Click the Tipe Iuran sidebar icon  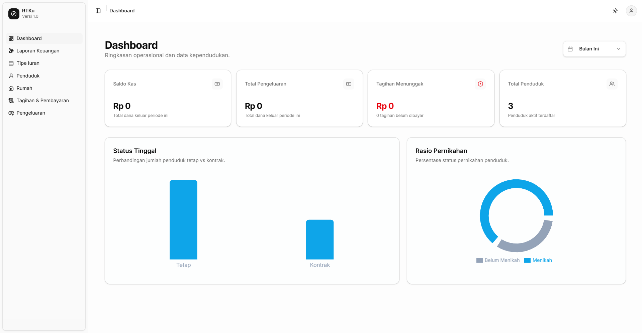click(x=11, y=63)
